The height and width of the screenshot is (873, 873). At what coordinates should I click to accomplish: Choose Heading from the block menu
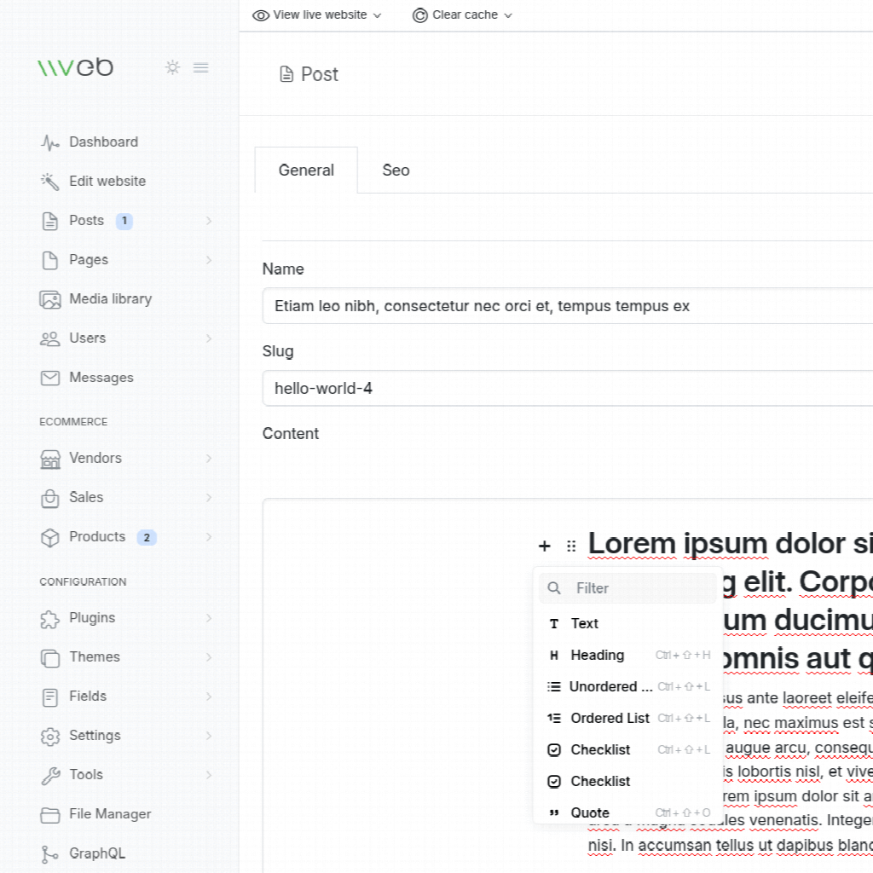(597, 656)
